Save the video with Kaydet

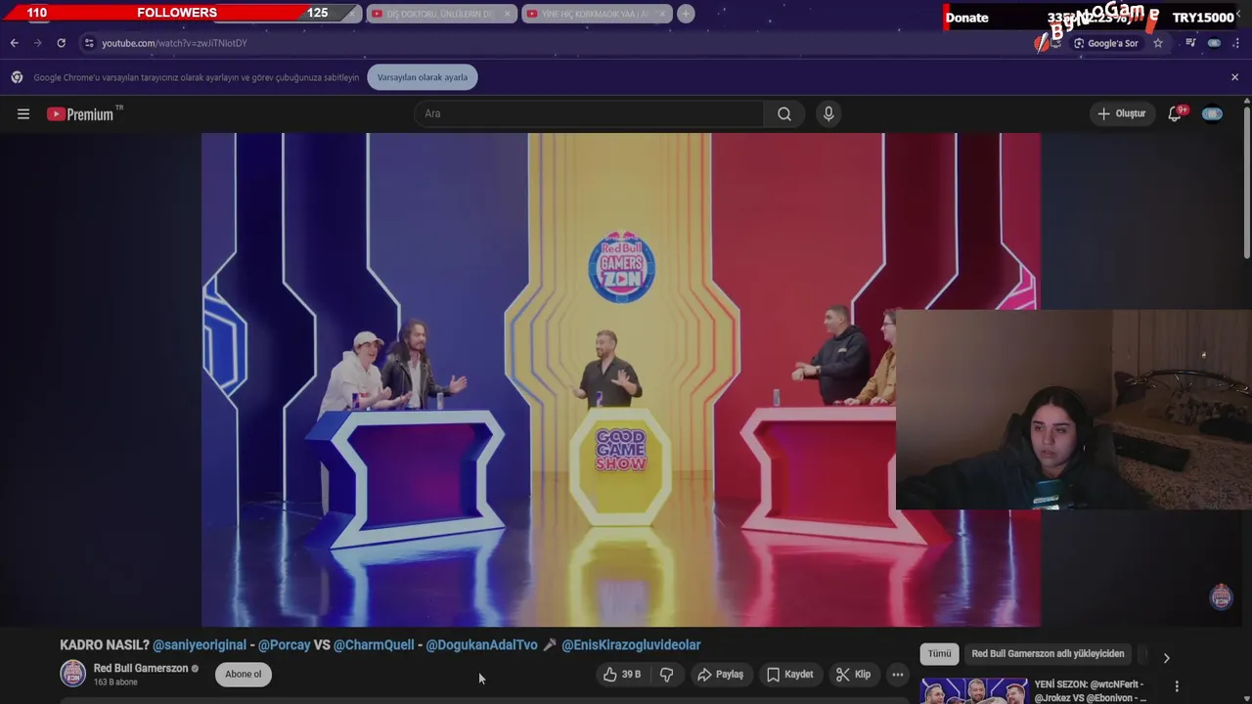(x=790, y=675)
